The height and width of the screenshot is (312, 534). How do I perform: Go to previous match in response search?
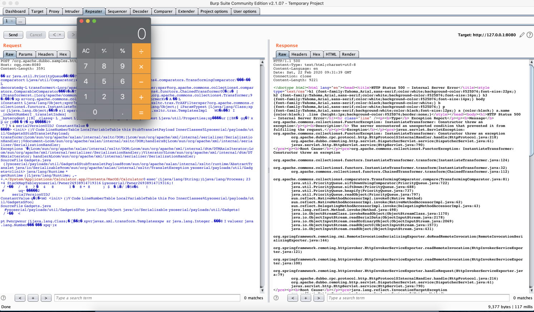[293, 298]
